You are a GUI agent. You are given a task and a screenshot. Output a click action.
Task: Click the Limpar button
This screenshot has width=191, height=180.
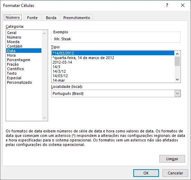(172, 159)
